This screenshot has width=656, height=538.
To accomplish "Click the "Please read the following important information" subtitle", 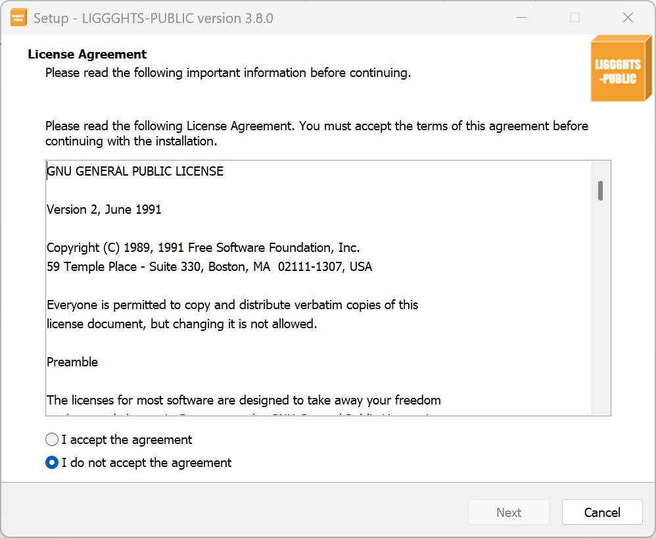I will tap(228, 73).
